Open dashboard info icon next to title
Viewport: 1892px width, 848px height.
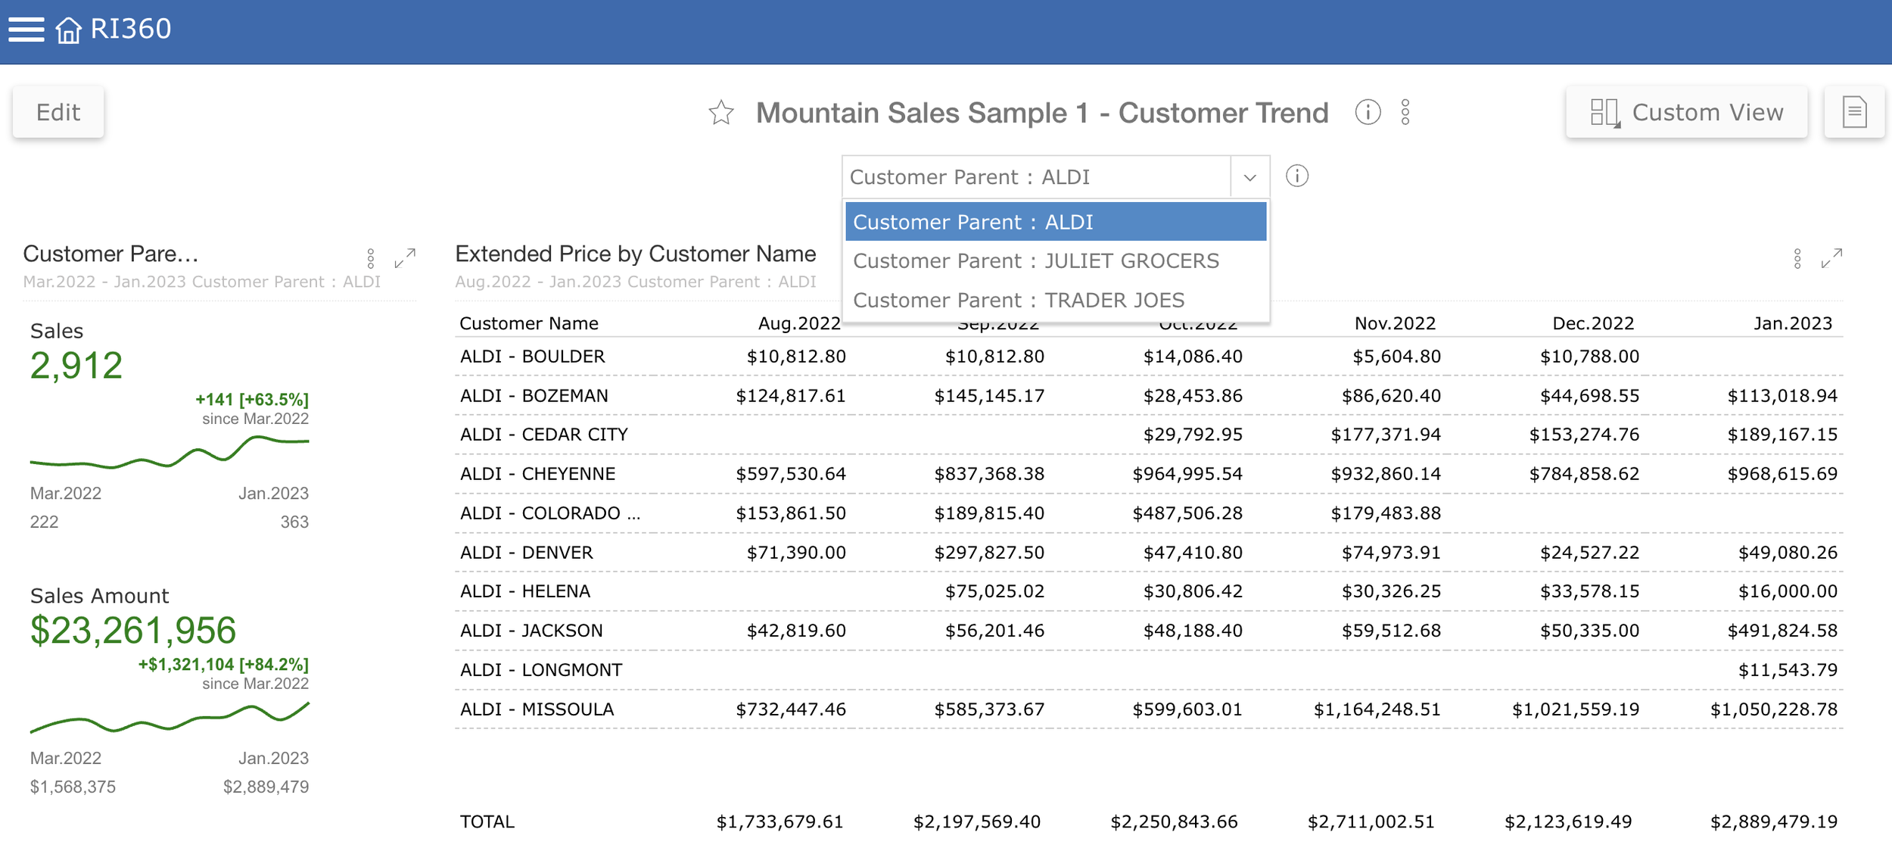point(1367,112)
